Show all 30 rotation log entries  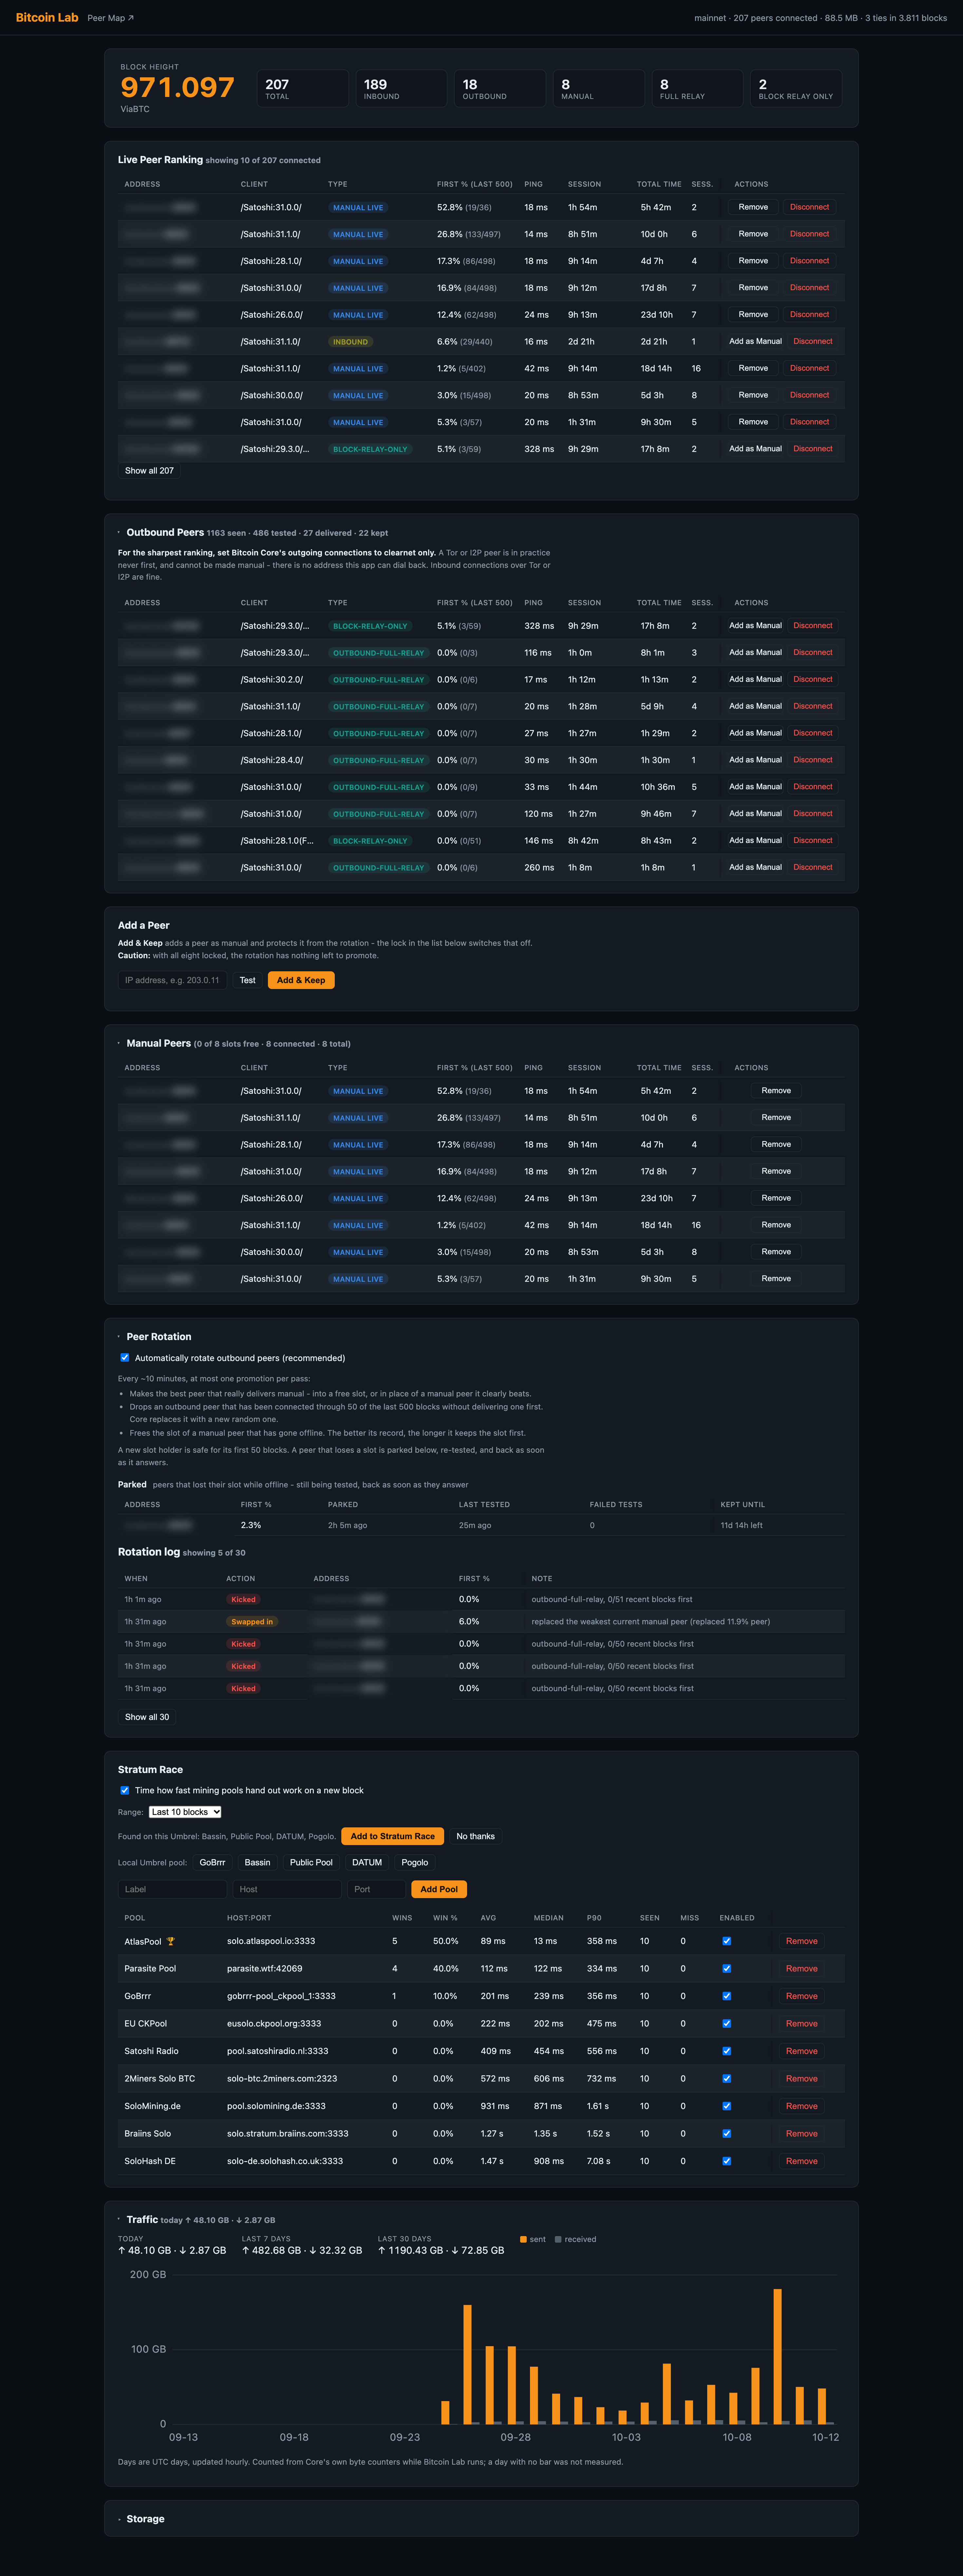click(x=147, y=1717)
